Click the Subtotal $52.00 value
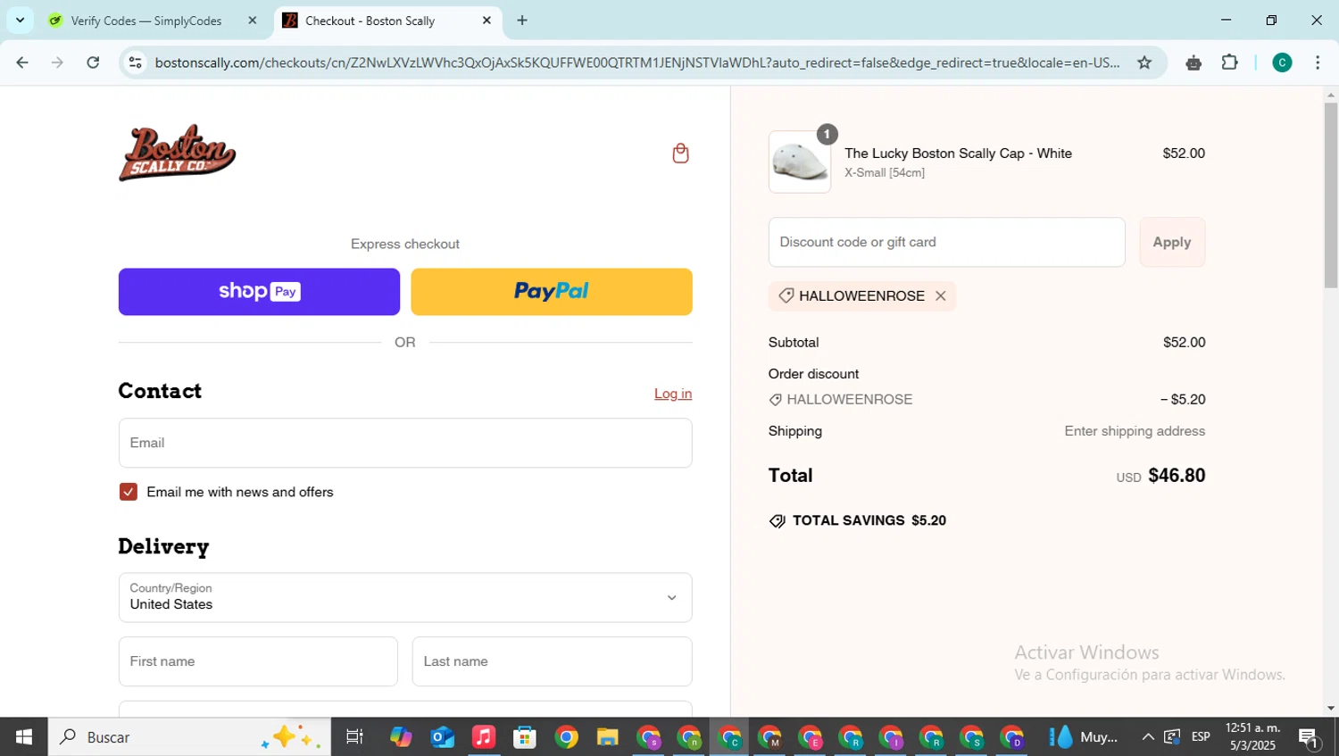The width and height of the screenshot is (1339, 756). pos(1184,343)
